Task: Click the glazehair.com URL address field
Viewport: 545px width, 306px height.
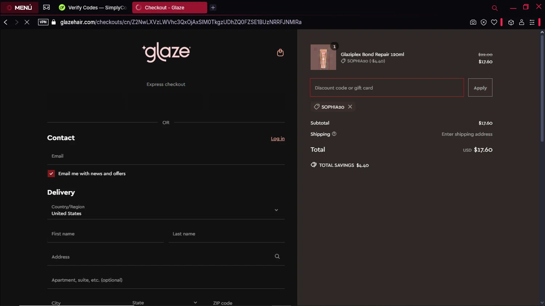Action: (181, 22)
